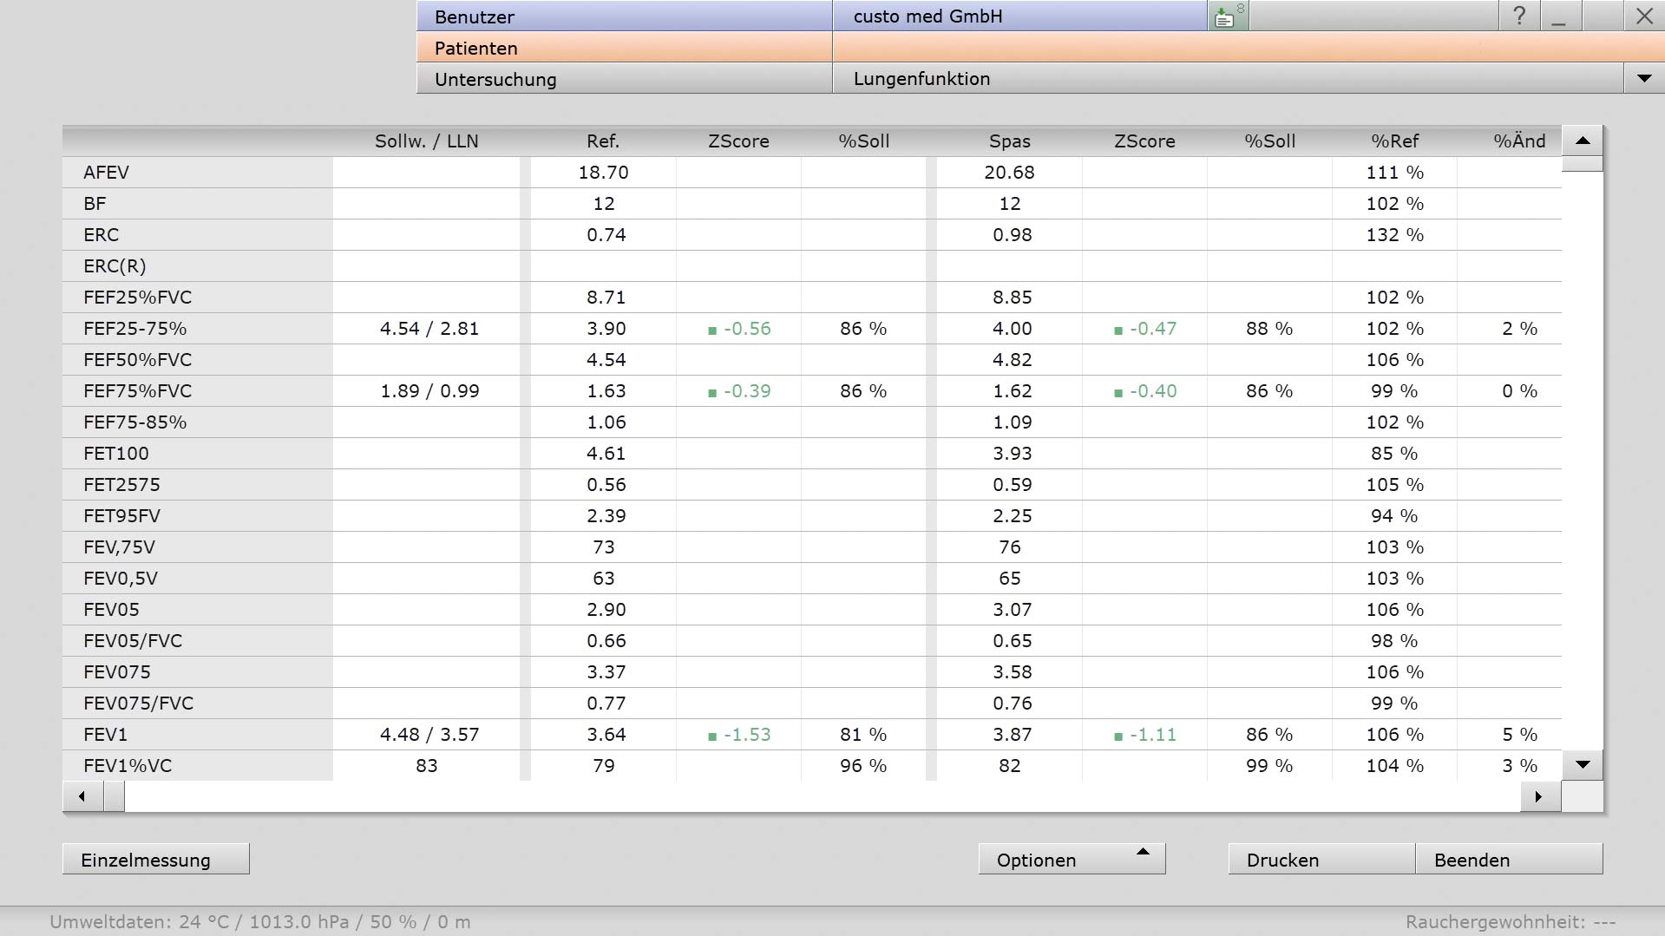
Task: Click the Umweltdaten status bar text
Action: click(260, 921)
